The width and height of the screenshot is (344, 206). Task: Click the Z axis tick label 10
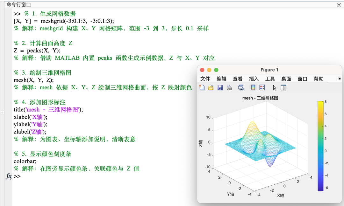pos(208,117)
